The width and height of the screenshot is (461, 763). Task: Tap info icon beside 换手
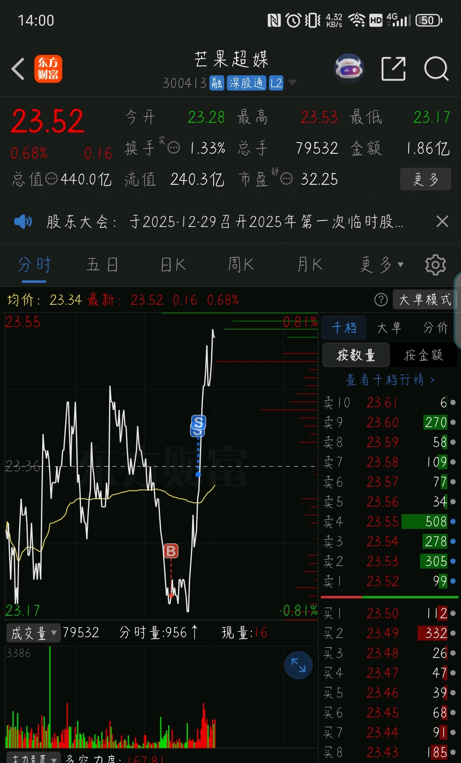[174, 148]
